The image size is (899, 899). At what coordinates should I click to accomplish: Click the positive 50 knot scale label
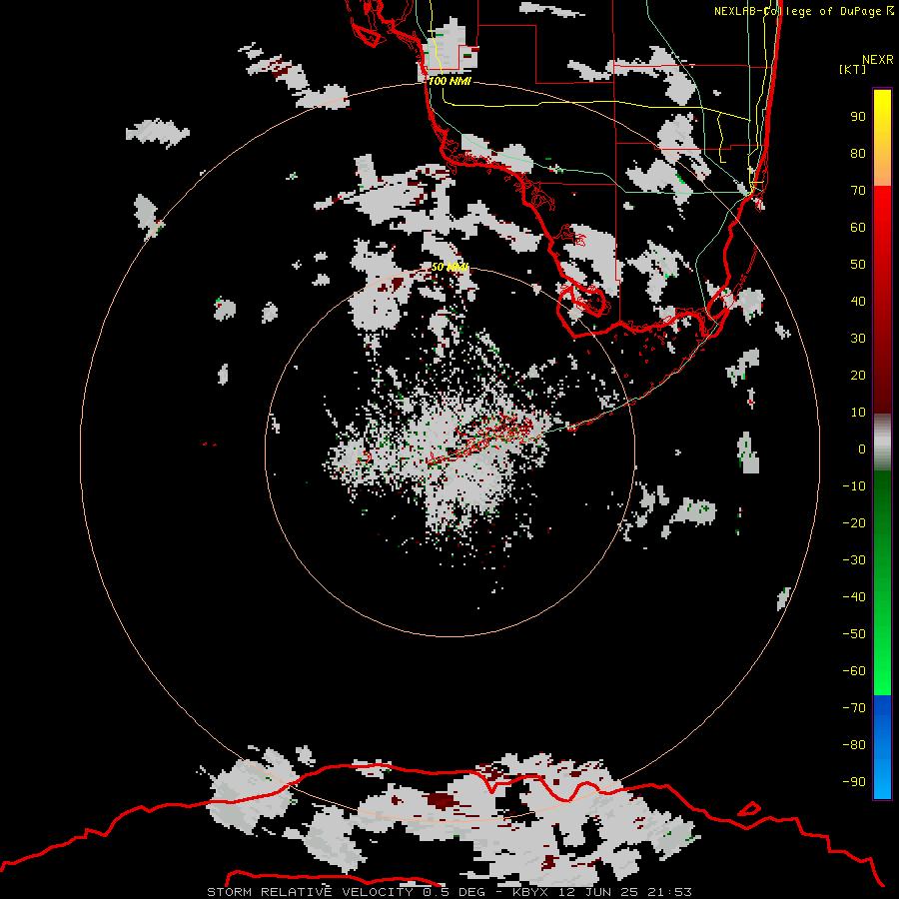858,265
